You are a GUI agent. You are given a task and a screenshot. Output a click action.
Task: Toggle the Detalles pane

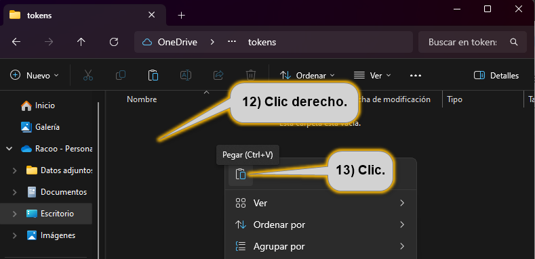click(x=496, y=75)
